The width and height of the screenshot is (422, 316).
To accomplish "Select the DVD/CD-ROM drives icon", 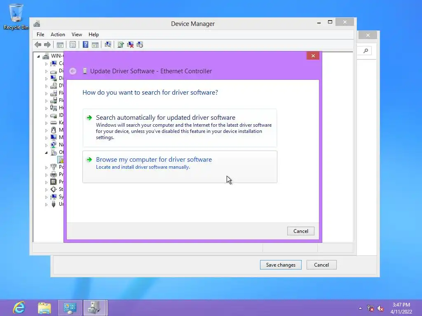I will (x=54, y=86).
